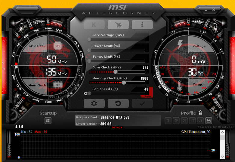The image size is (235, 162).
Task: Save profile with the floppy disk icon
Action: point(209,121)
